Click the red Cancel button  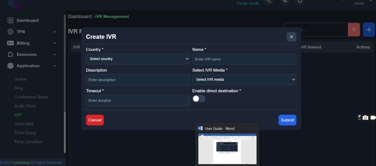tap(95, 120)
